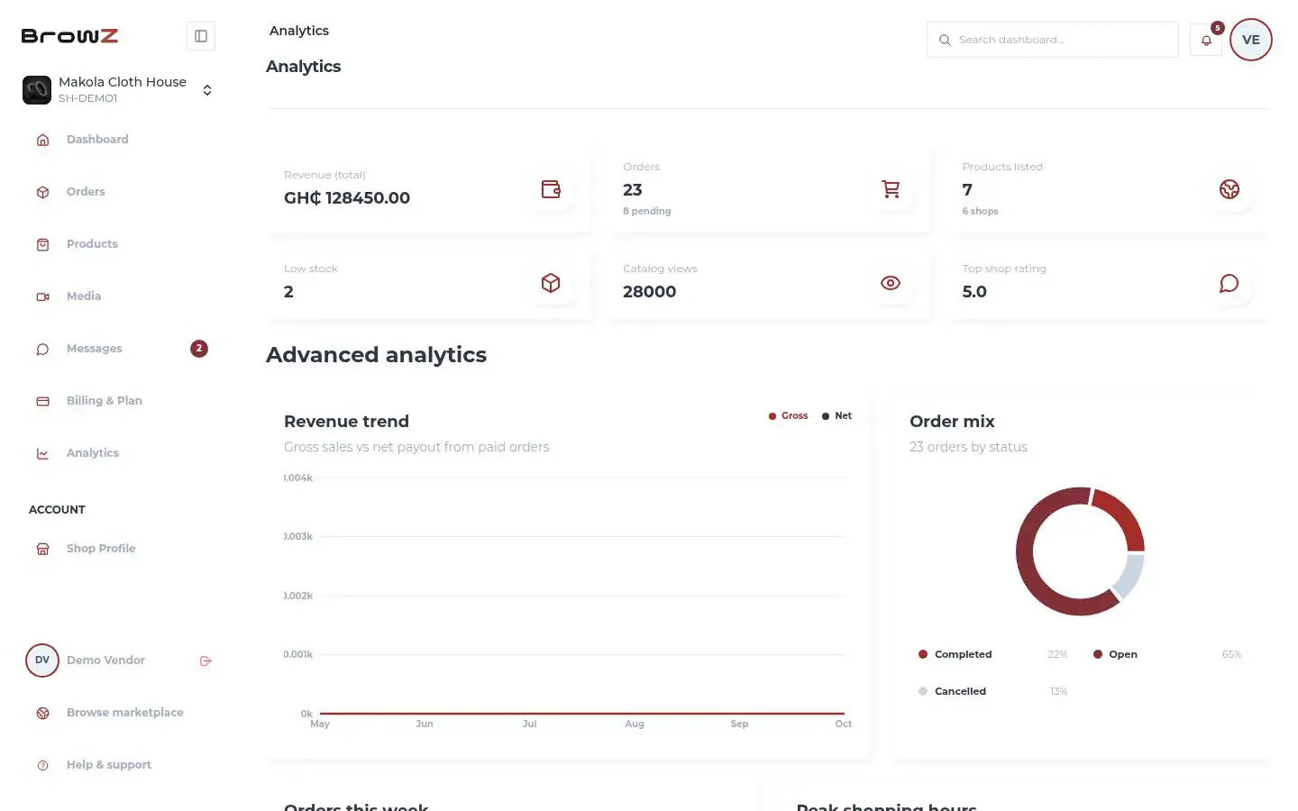The width and height of the screenshot is (1298, 811).
Task: Open the VE user avatar menu
Action: click(x=1251, y=40)
